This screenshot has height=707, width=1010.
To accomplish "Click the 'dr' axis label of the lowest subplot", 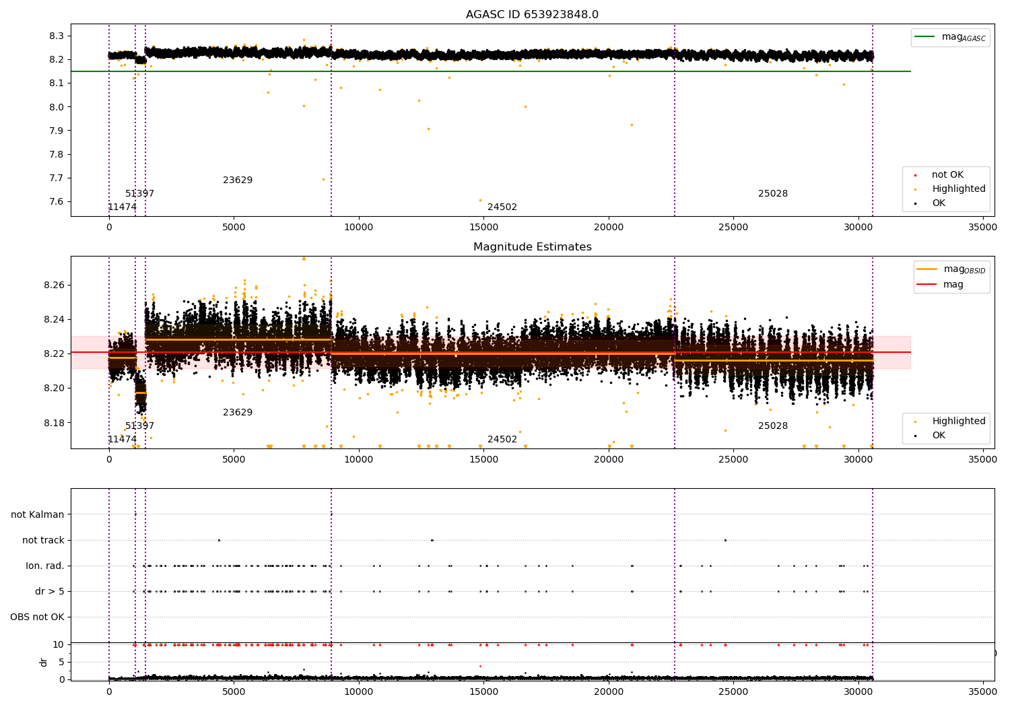I will pos(44,662).
